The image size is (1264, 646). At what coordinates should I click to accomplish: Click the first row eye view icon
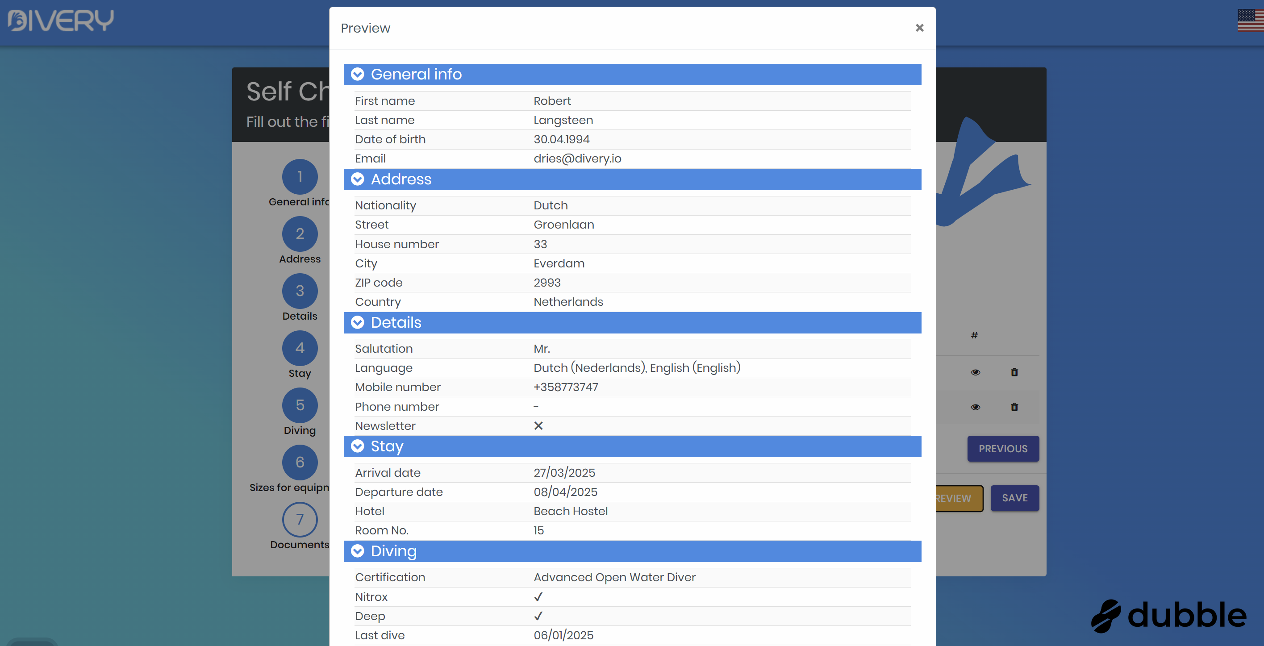[975, 372]
